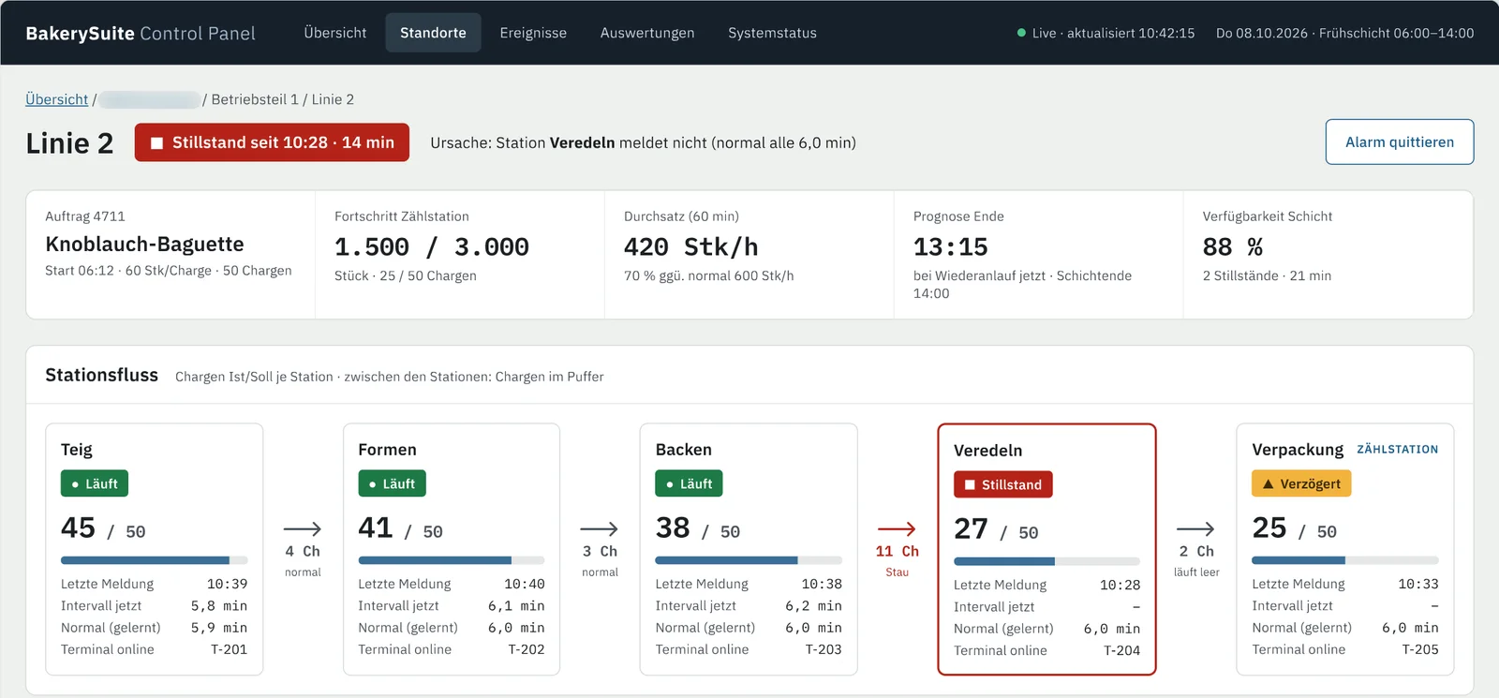The width and height of the screenshot is (1499, 698).
Task: Open the Veredeln station card title
Action: (987, 451)
